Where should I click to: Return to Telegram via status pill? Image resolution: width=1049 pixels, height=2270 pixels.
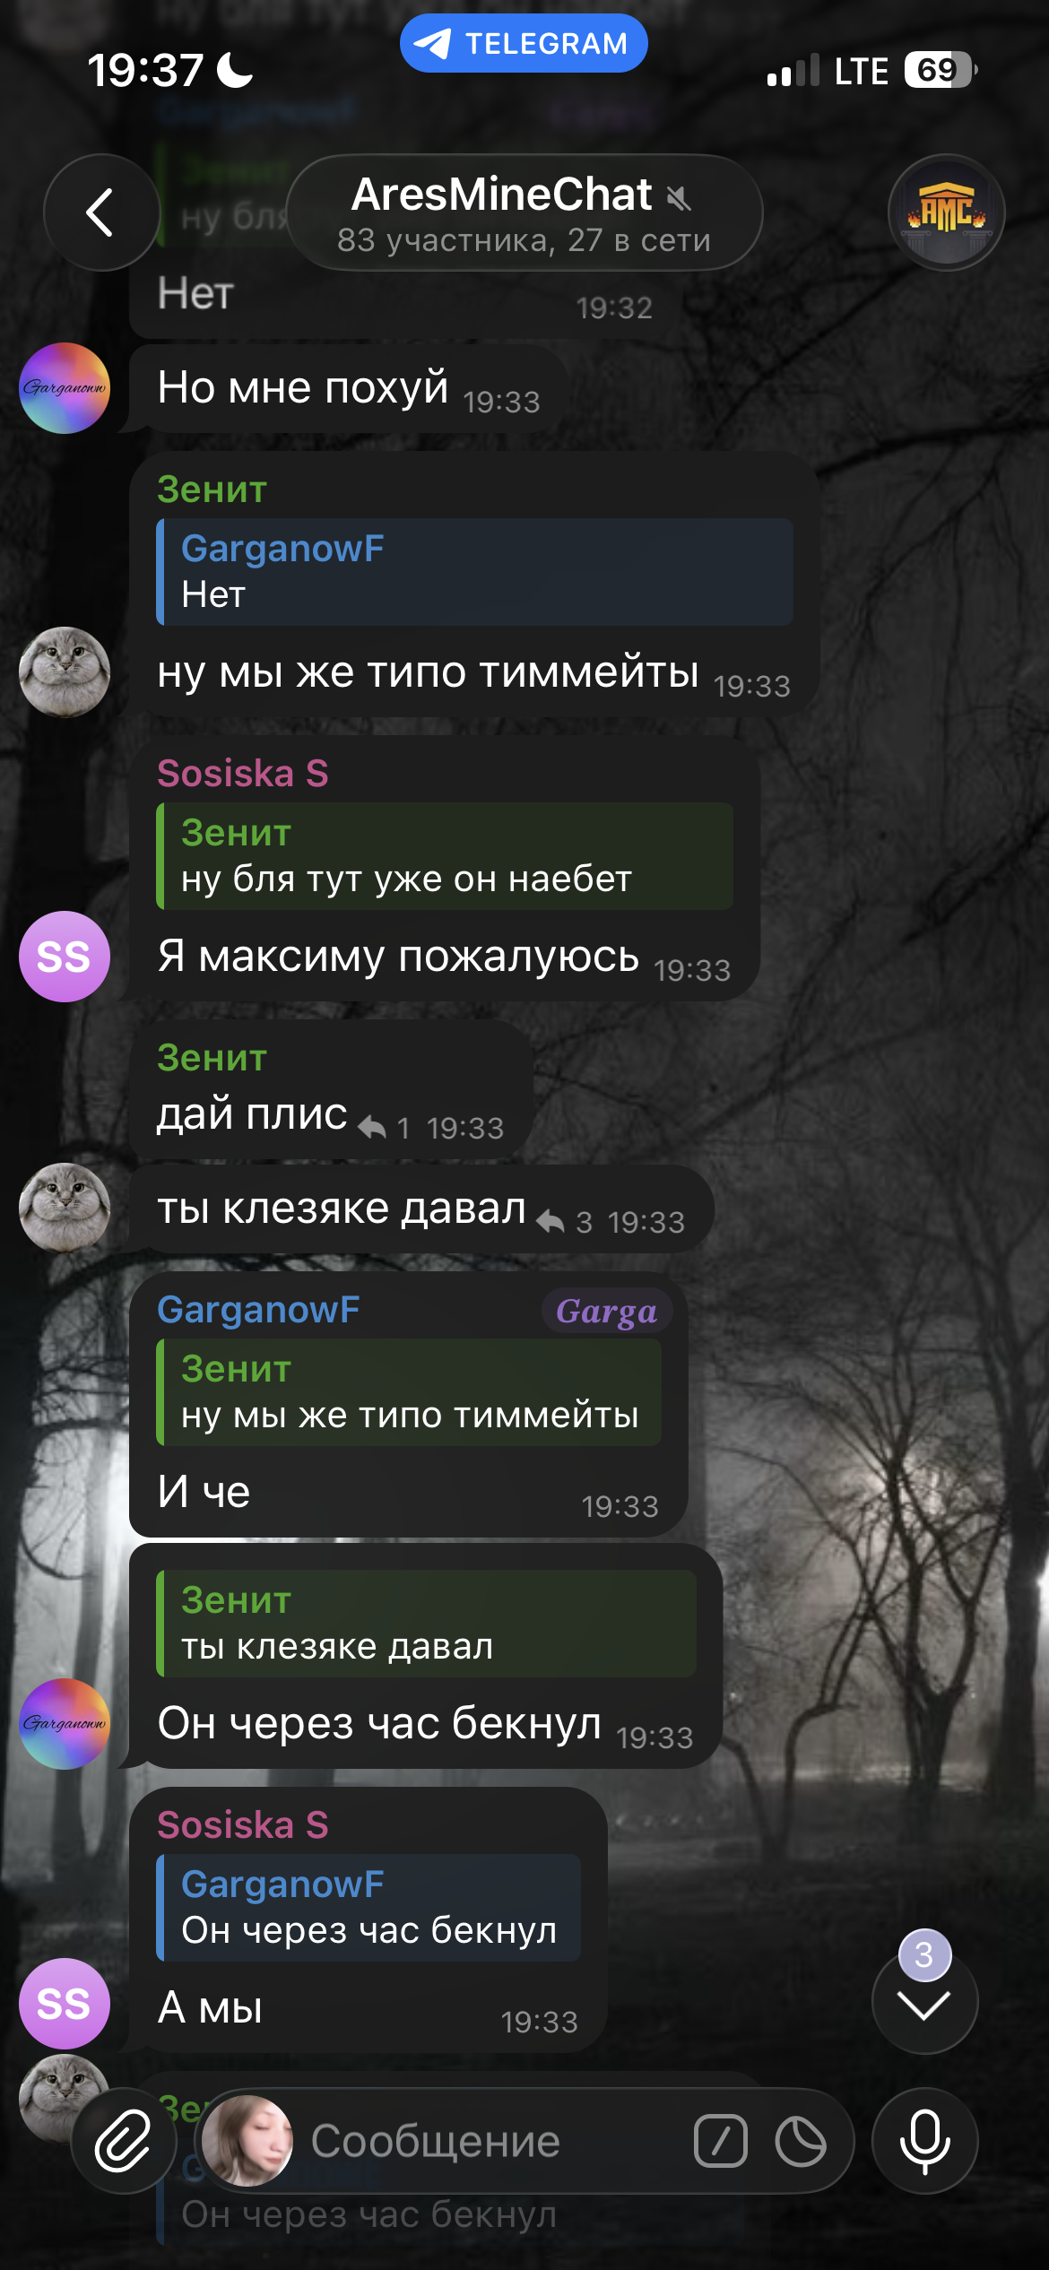[524, 43]
